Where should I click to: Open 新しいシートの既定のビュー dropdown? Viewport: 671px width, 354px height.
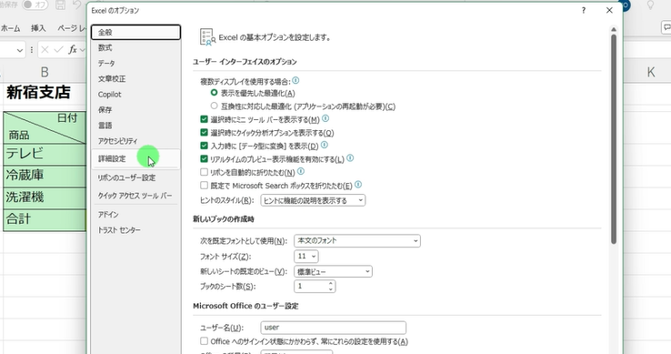(333, 271)
